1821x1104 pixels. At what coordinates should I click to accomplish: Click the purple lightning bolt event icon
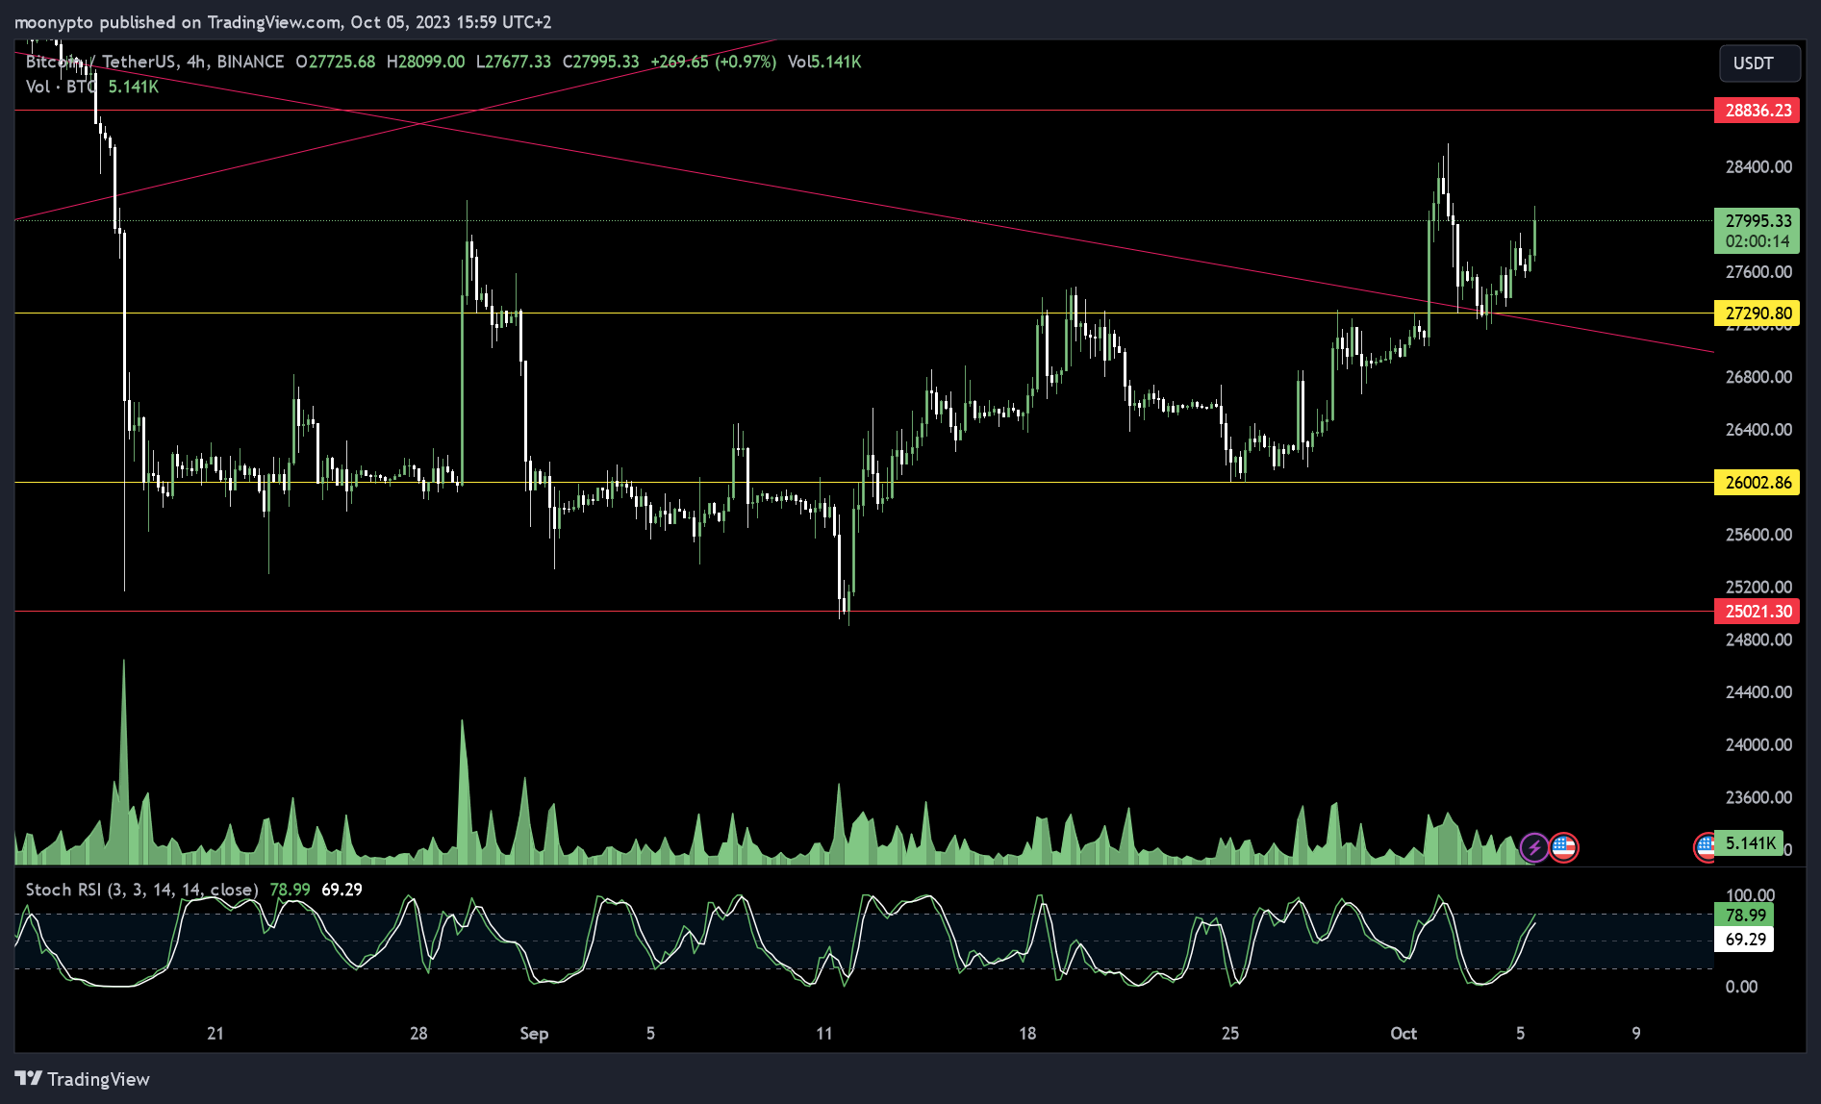pyautogui.click(x=1534, y=847)
